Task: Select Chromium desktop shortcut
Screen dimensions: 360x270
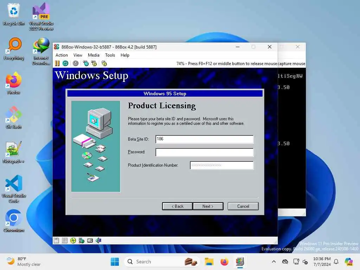Action: [14, 221]
